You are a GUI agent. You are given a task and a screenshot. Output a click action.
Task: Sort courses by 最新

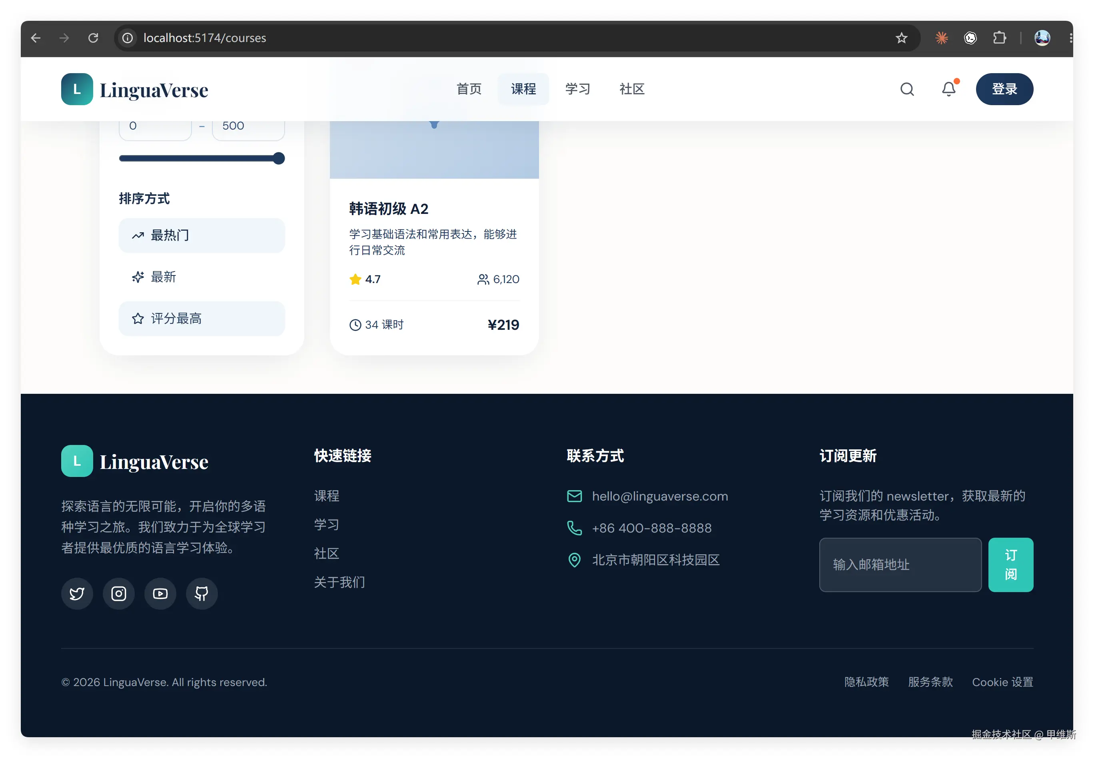pos(202,277)
